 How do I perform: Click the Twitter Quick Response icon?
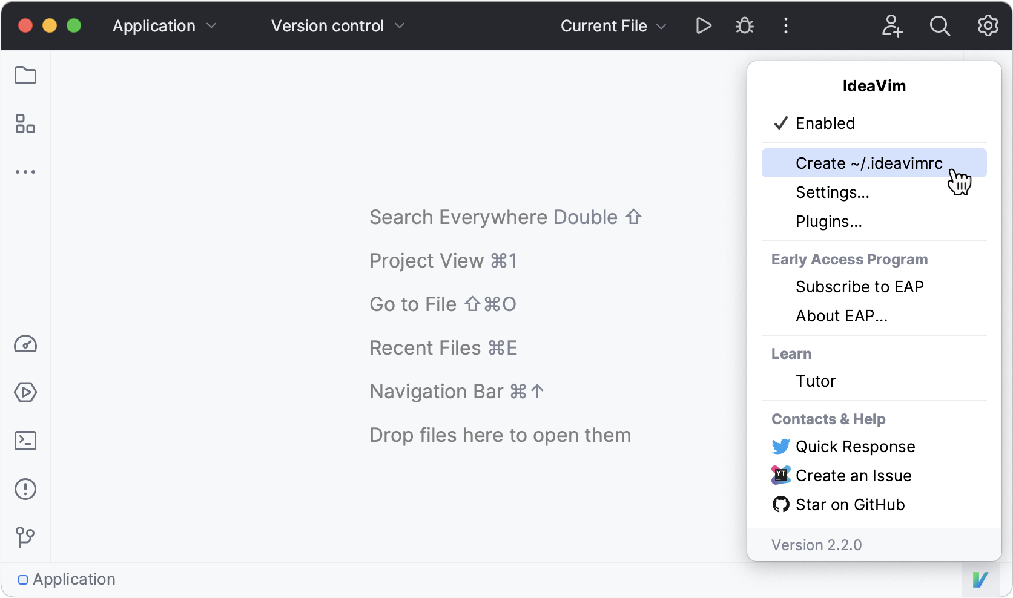[x=780, y=447]
